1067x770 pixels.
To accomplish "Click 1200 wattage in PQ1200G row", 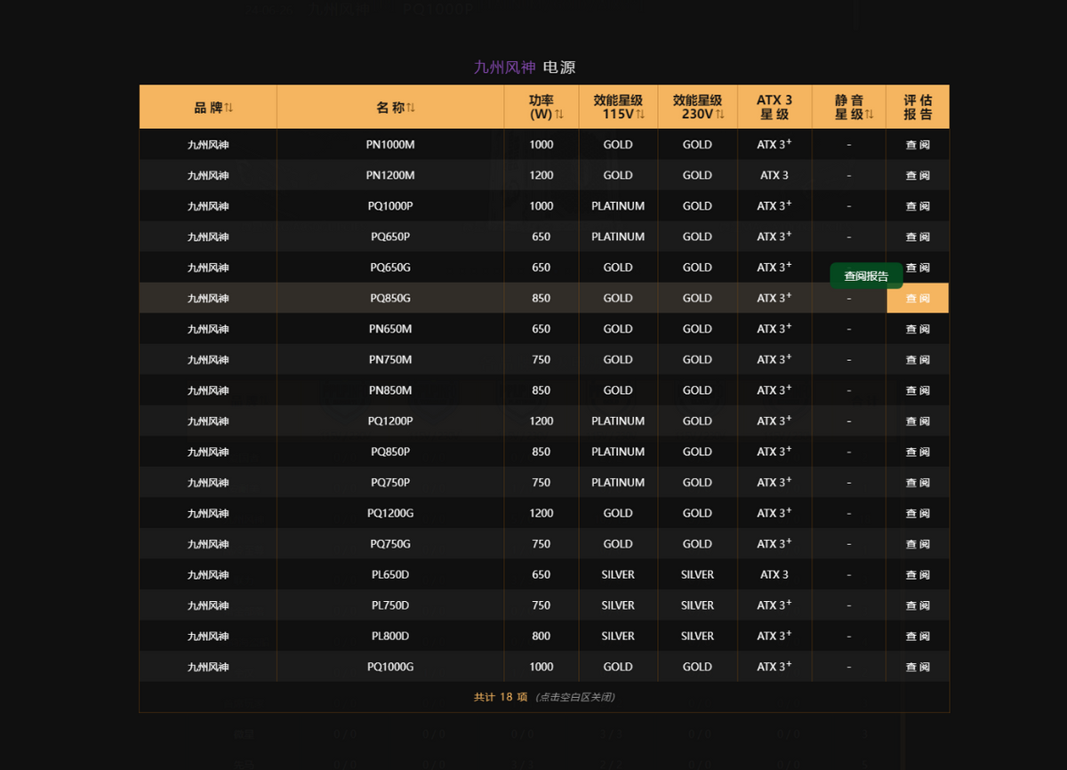I will (542, 513).
